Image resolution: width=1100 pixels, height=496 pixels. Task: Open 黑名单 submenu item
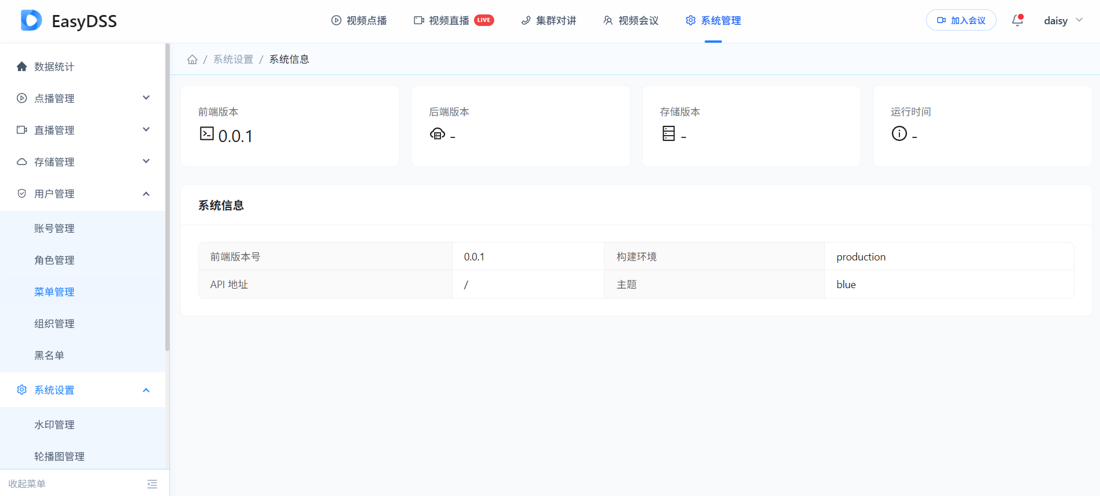click(83, 355)
